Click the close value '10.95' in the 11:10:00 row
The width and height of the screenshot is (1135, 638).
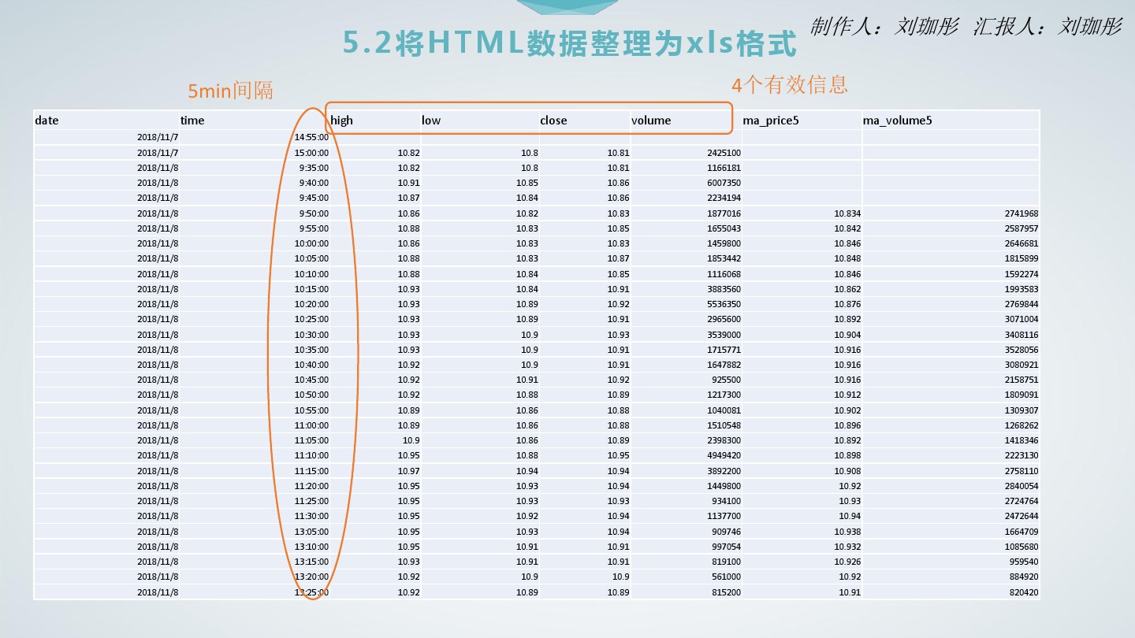tap(619, 455)
